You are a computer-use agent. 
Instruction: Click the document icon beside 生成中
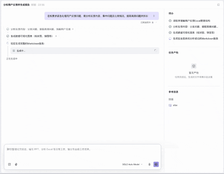[14, 51]
